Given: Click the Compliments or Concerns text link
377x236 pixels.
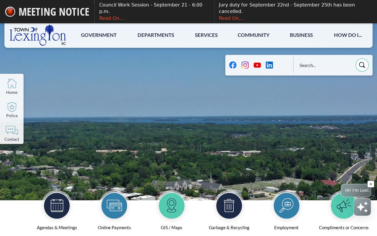Looking at the screenshot, I should pyautogui.click(x=344, y=228).
